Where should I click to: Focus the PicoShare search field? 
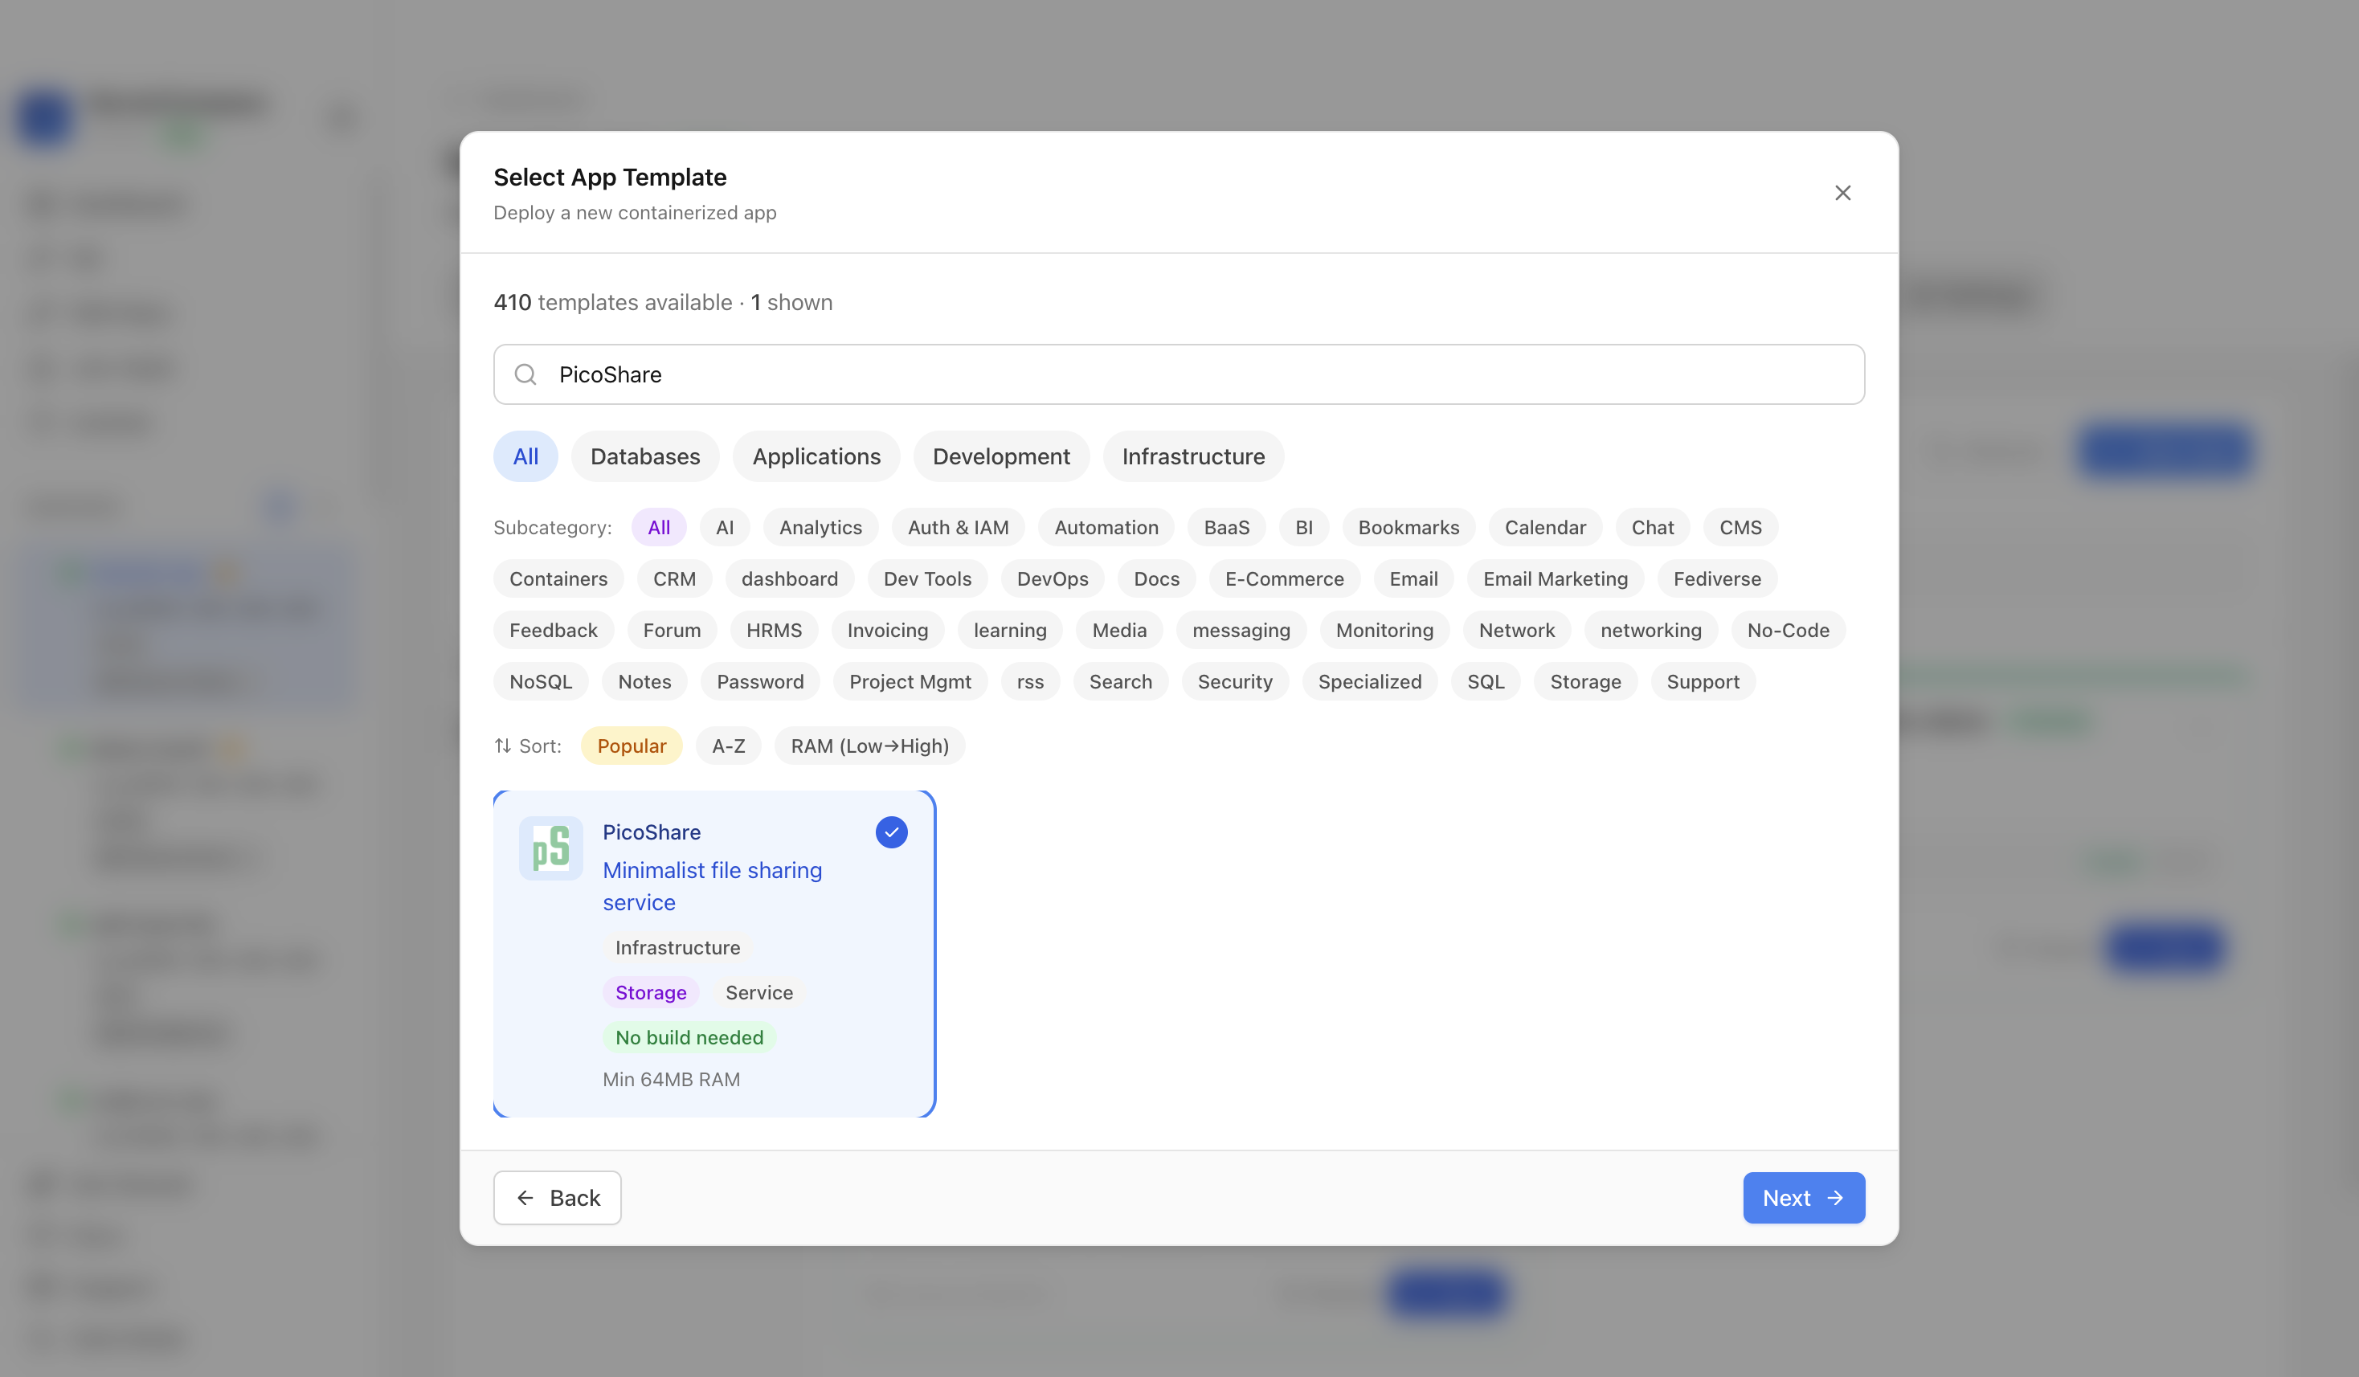(x=1179, y=374)
